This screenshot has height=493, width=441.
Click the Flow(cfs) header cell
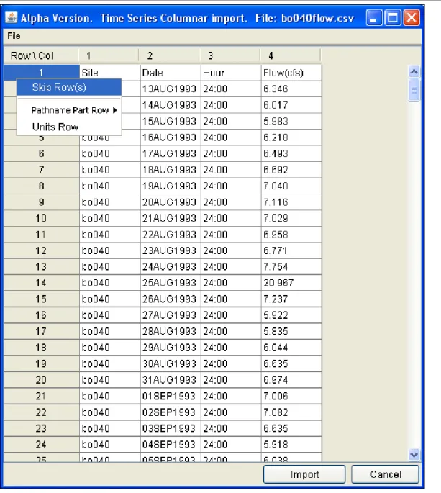pos(291,73)
